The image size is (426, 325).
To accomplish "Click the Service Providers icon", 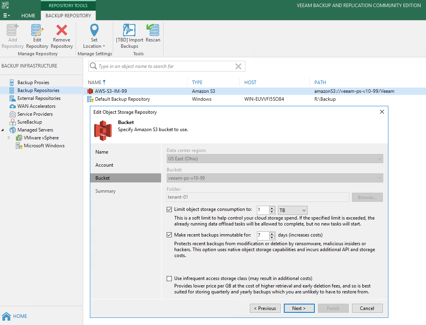I will coord(13,114).
